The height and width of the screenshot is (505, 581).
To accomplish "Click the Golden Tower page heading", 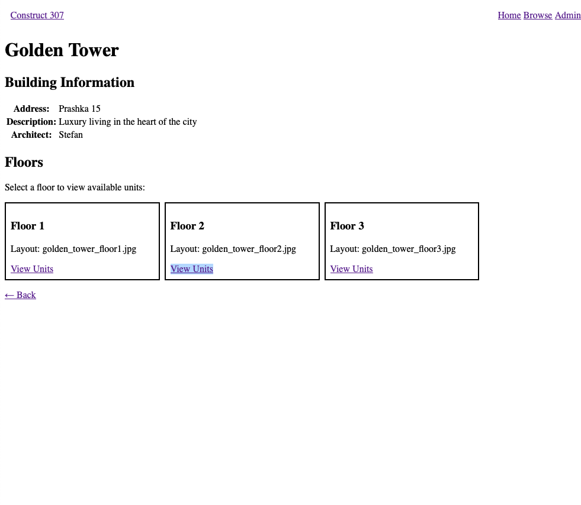I will coord(62,50).
